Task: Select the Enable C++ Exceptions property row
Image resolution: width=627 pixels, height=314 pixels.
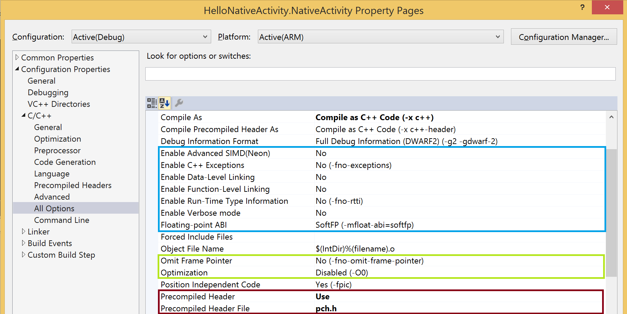Action: coord(202,165)
